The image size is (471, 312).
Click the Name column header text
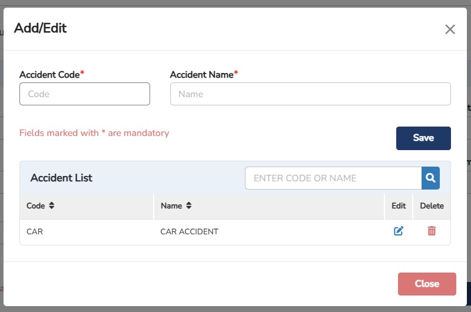(x=171, y=206)
